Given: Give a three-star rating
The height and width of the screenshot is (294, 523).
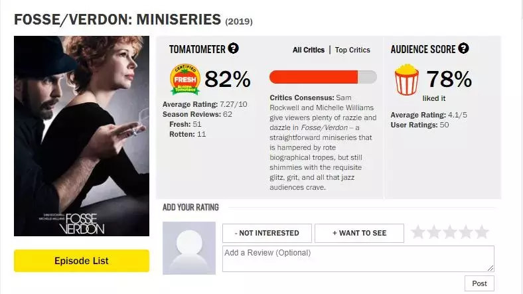Looking at the screenshot, I should (450, 232).
